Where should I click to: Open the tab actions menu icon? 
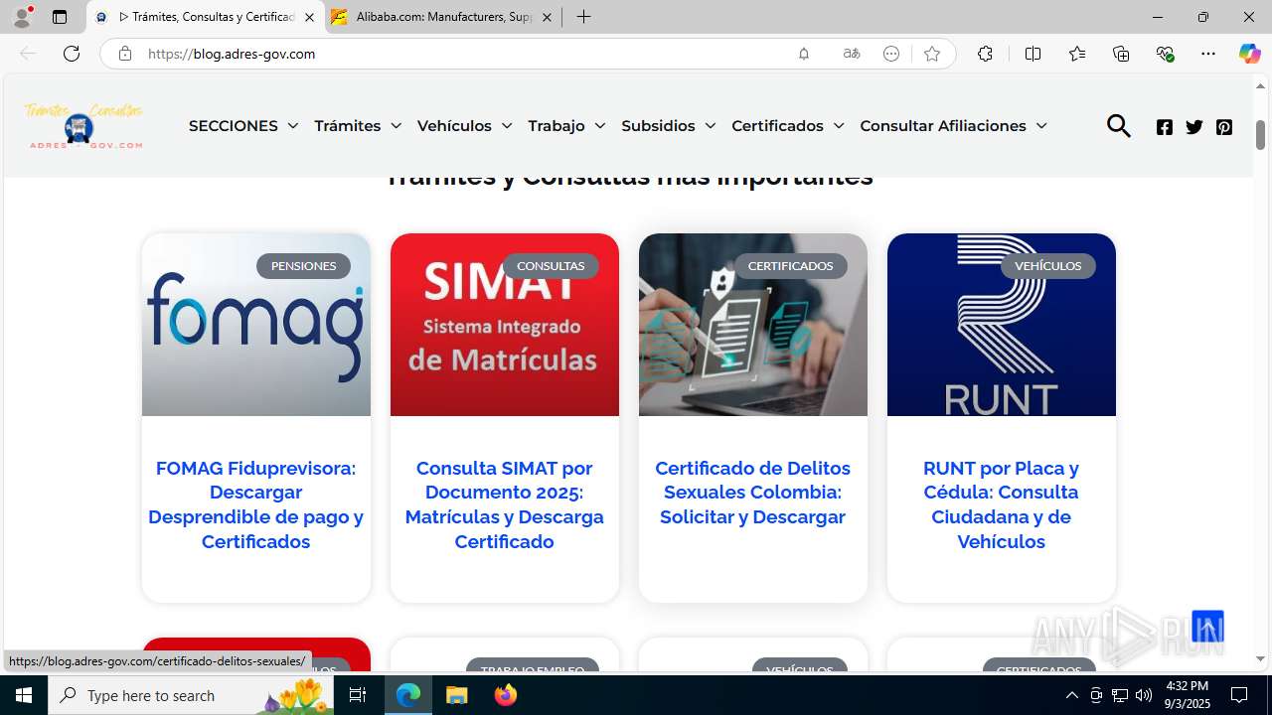tap(60, 17)
